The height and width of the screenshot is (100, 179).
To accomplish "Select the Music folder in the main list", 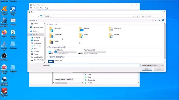I will pyautogui.click(x=83, y=36).
